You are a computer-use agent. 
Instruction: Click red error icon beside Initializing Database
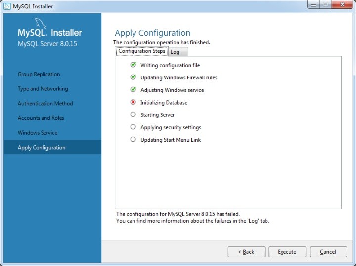tap(133, 102)
